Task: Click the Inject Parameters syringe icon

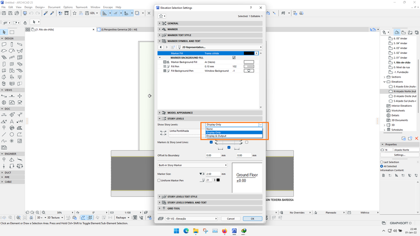Action: [x=52, y=13]
